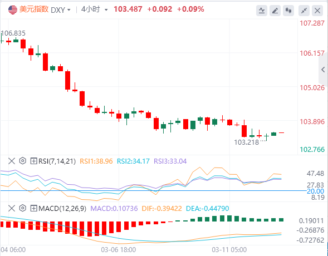The width and height of the screenshot is (328, 256).
Task: Expand MACD indicator with plus box
Action: [33, 208]
